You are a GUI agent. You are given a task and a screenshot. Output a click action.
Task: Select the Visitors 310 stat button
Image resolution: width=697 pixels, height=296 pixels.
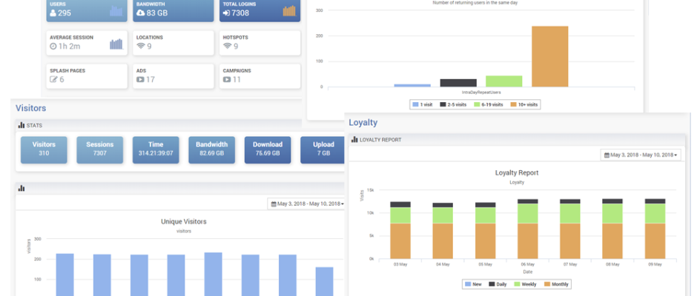(x=44, y=149)
